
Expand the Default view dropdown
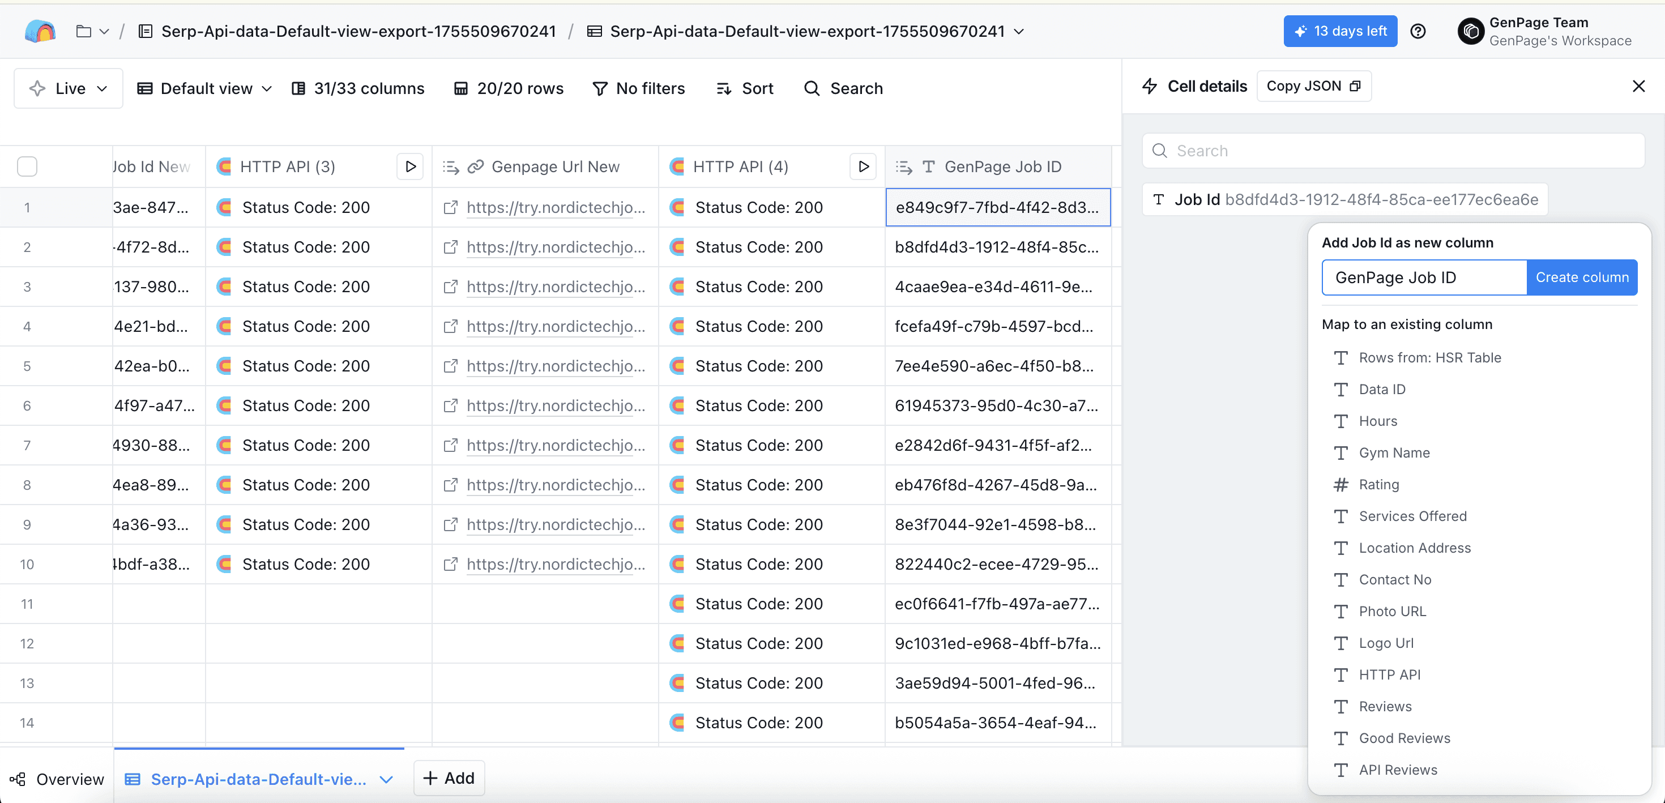tap(204, 88)
